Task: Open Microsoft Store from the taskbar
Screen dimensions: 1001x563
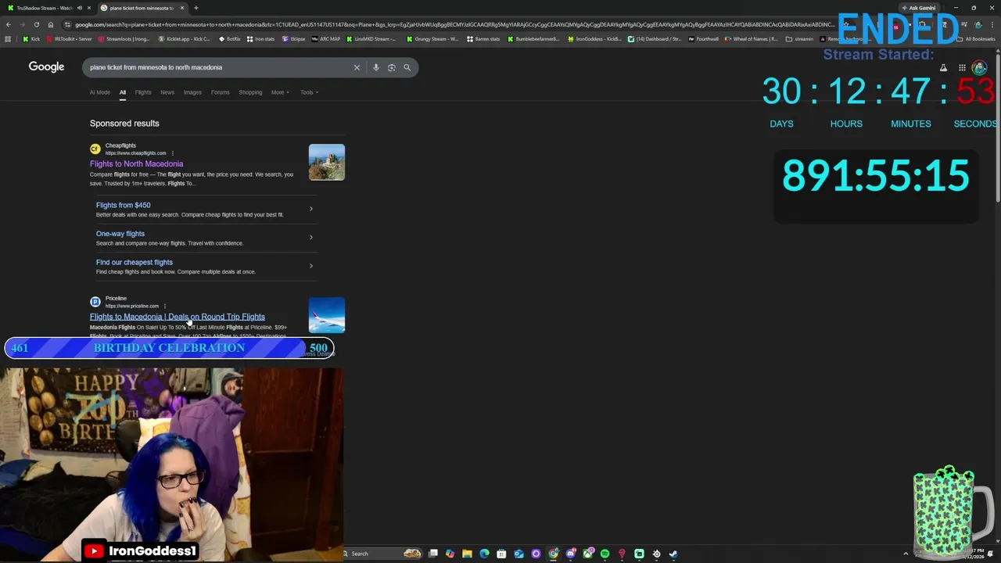Action: pyautogui.click(x=501, y=554)
